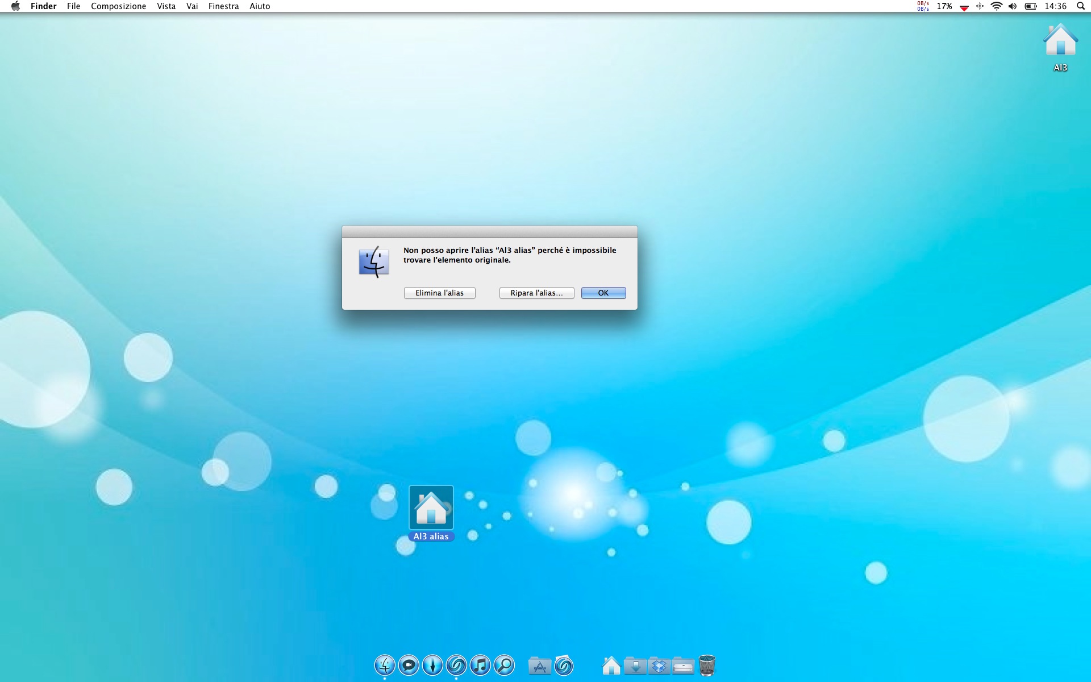Open the Bluetooth status menu
This screenshot has width=1091, height=682.
980,6
